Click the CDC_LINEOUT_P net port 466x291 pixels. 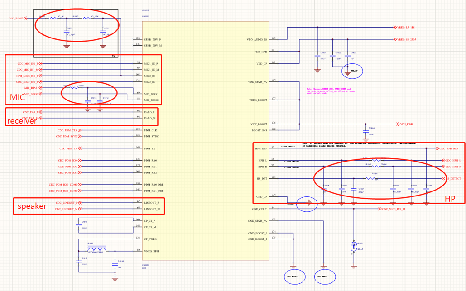(x=68, y=203)
